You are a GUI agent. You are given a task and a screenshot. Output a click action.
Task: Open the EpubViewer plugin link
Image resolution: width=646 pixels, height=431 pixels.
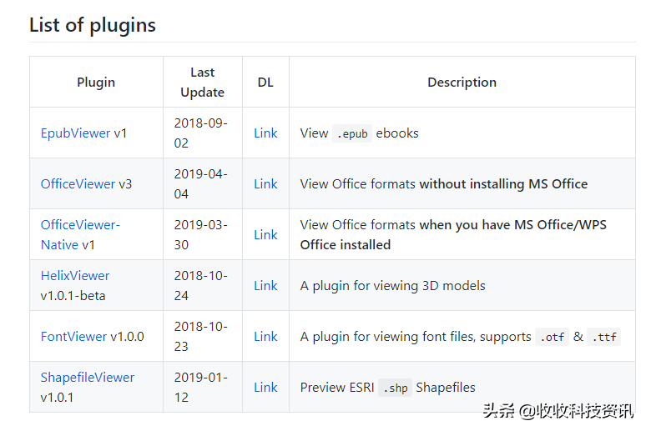click(x=75, y=133)
